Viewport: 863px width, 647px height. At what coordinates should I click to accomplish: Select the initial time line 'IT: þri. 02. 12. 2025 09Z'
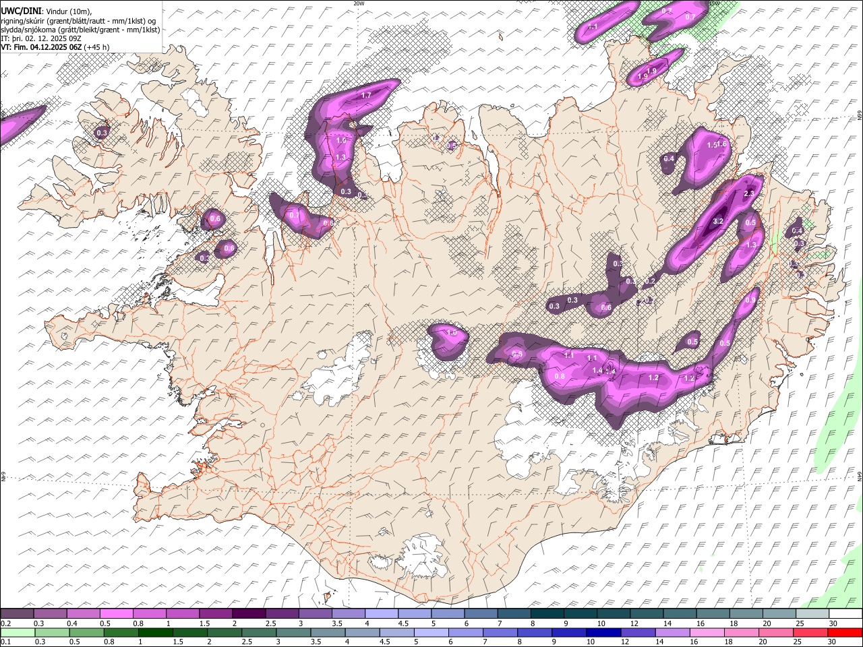pos(40,38)
